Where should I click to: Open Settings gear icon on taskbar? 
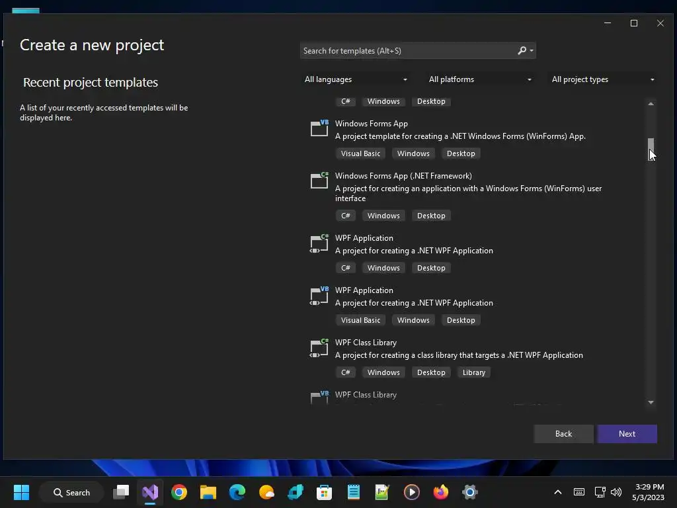(x=470, y=492)
